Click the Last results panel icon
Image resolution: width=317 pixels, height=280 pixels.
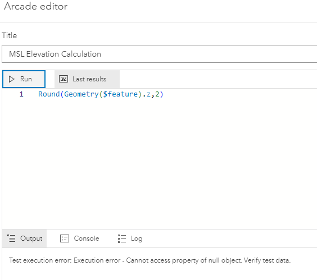click(x=64, y=79)
